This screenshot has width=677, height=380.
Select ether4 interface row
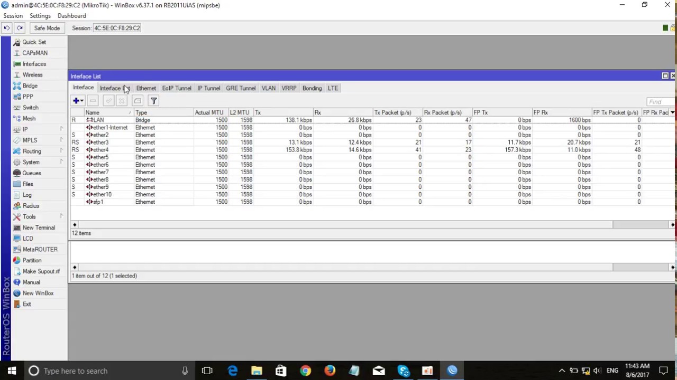click(373, 150)
